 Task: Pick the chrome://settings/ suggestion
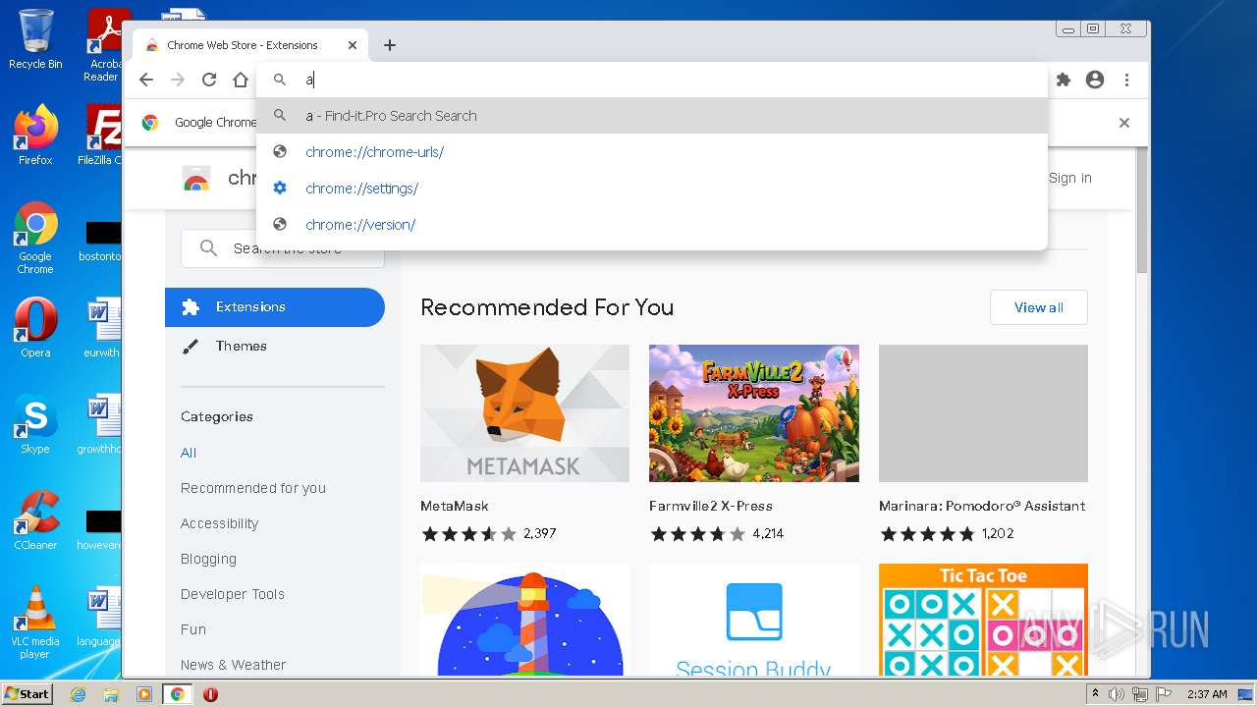652,189
